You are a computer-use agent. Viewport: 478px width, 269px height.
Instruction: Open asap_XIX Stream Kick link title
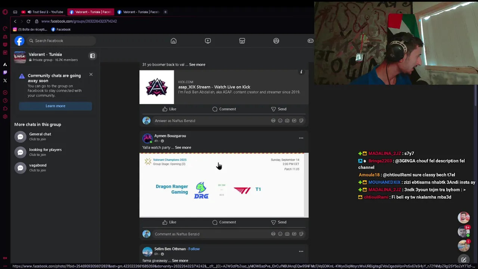click(214, 87)
